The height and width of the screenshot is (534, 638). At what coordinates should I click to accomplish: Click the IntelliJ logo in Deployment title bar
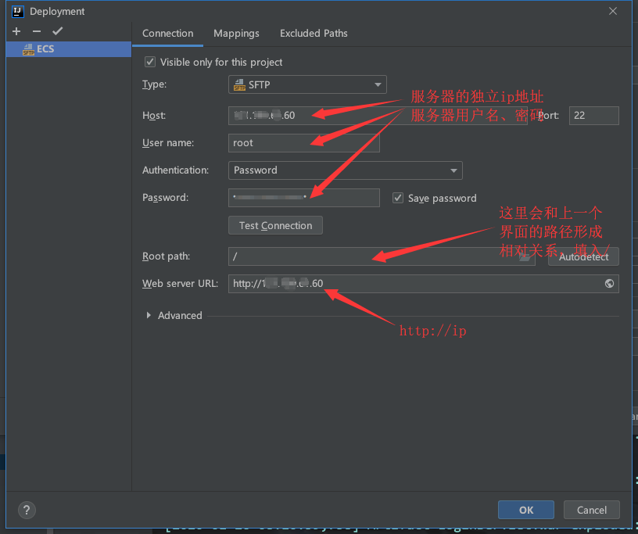point(17,12)
